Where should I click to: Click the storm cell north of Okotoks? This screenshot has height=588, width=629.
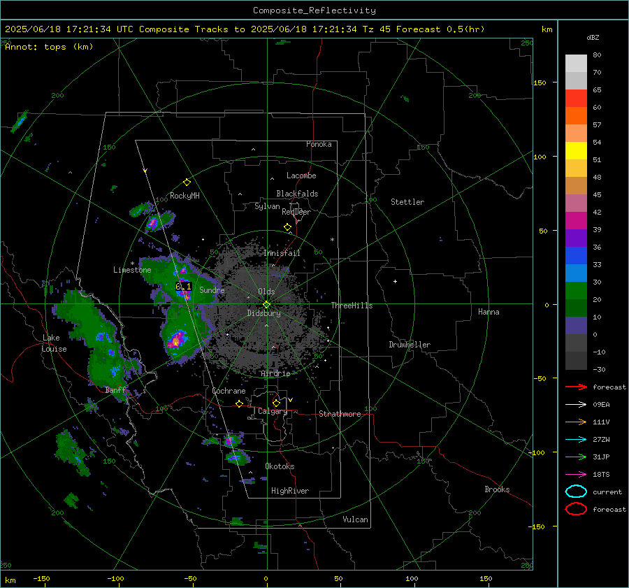[230, 441]
